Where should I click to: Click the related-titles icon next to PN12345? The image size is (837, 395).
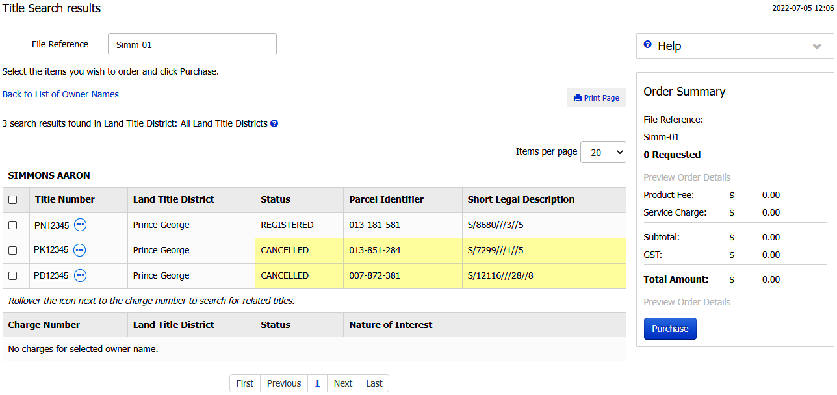coord(80,225)
